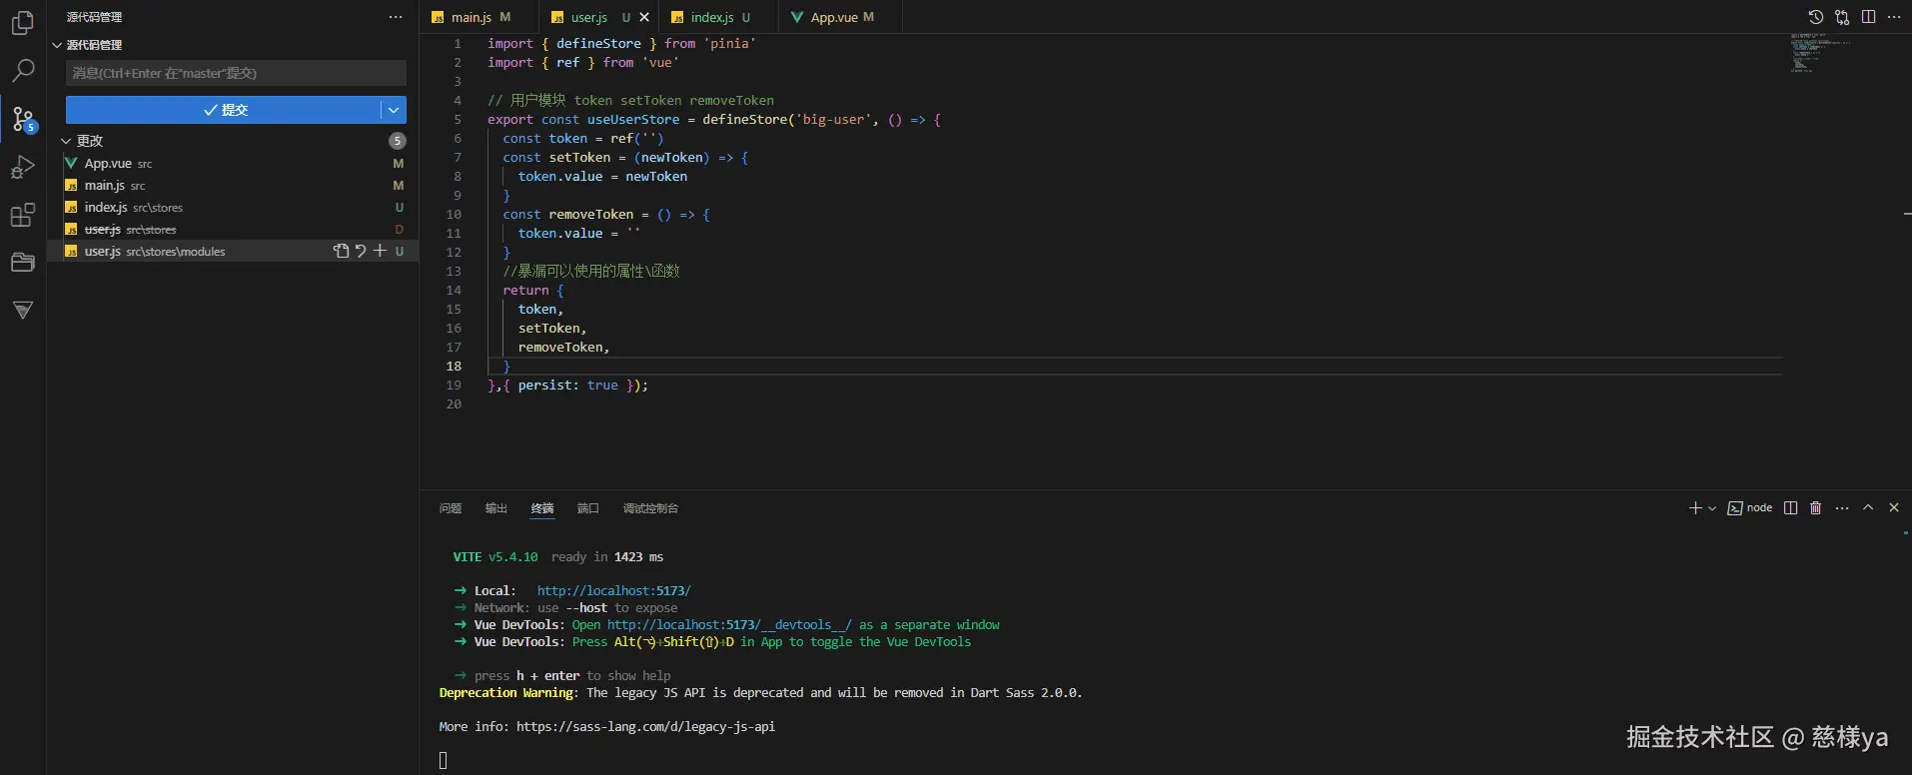Open the localhost devtools link in terminal
This screenshot has height=775, width=1912.
pyautogui.click(x=729, y=624)
